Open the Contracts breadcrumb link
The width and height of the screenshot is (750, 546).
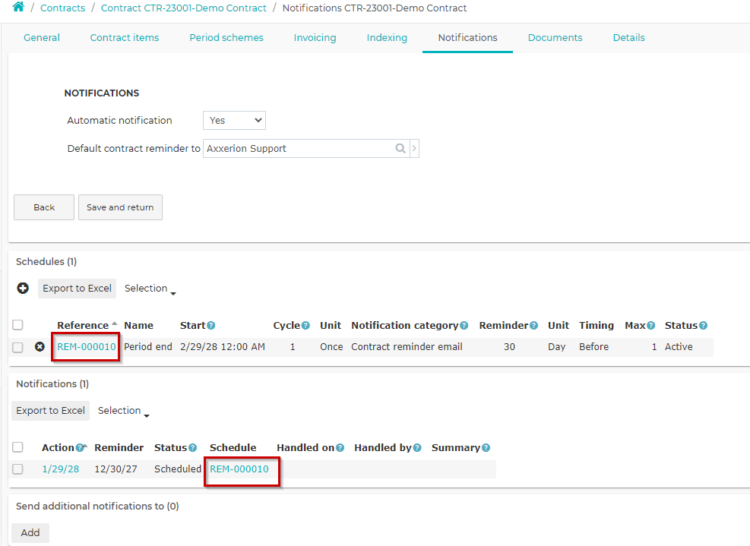tap(62, 8)
